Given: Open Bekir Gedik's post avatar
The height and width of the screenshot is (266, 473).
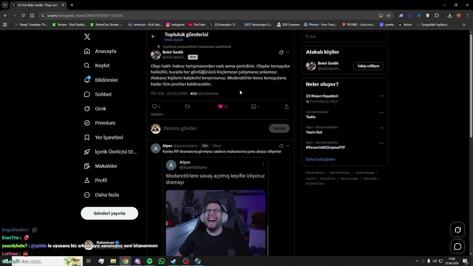Looking at the screenshot, I should click(156, 55).
